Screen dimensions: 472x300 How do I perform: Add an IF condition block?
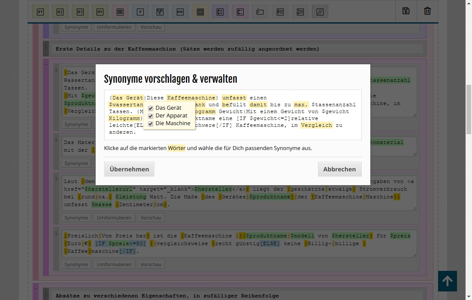(x=140, y=12)
